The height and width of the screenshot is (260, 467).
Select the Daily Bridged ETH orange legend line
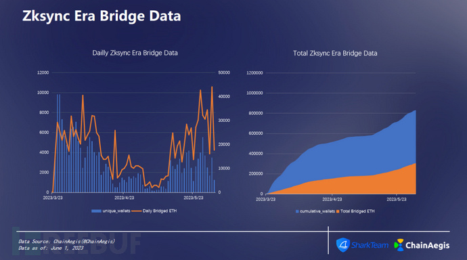point(137,211)
